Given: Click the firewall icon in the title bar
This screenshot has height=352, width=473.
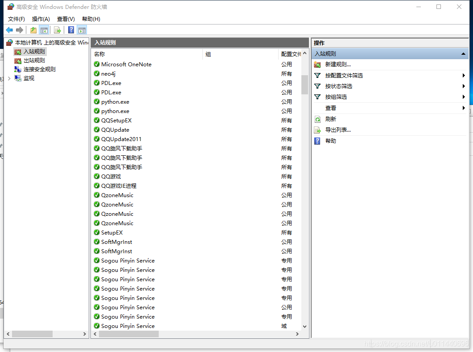Looking at the screenshot, I should (11, 7).
